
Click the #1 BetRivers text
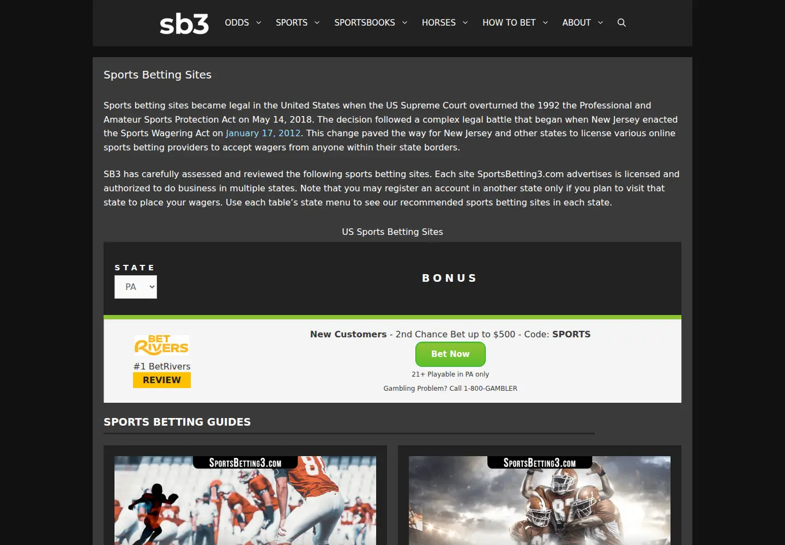[x=162, y=366]
